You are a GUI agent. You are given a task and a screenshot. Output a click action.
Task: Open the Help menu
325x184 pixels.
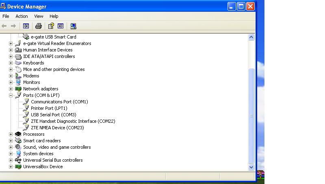coord(54,16)
